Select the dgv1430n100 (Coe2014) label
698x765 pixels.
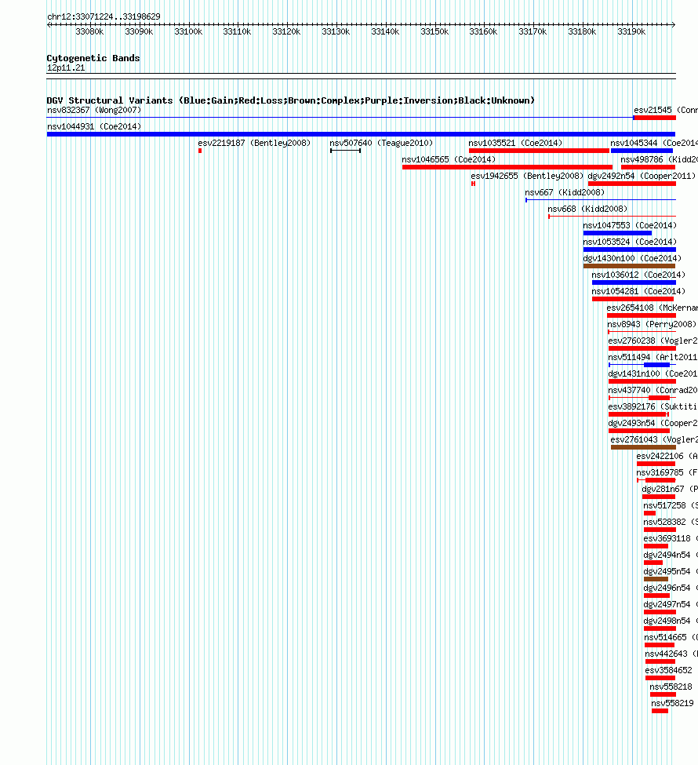click(632, 259)
